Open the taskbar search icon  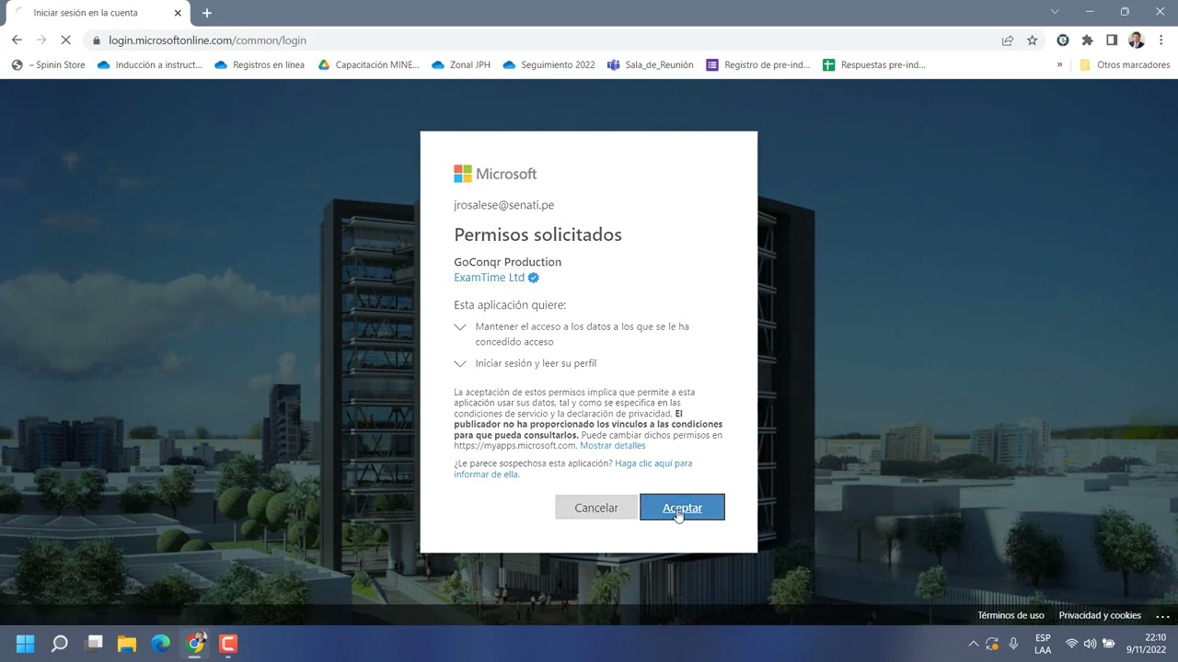pyautogui.click(x=60, y=644)
